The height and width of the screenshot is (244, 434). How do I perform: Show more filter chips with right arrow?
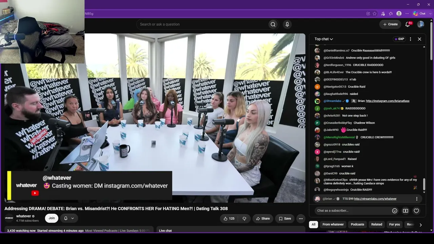pyautogui.click(x=420, y=225)
